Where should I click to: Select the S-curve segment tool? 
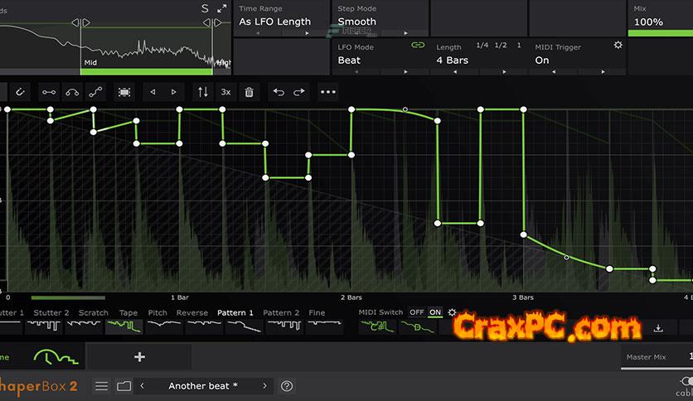click(x=95, y=92)
